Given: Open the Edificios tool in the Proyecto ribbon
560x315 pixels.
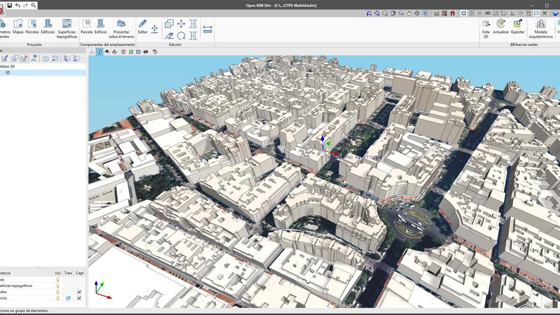Looking at the screenshot, I should [47, 27].
